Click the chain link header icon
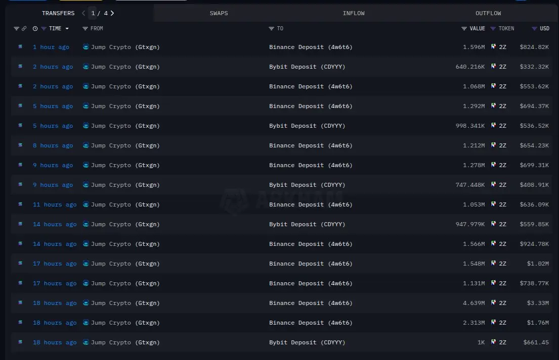 [24, 28]
